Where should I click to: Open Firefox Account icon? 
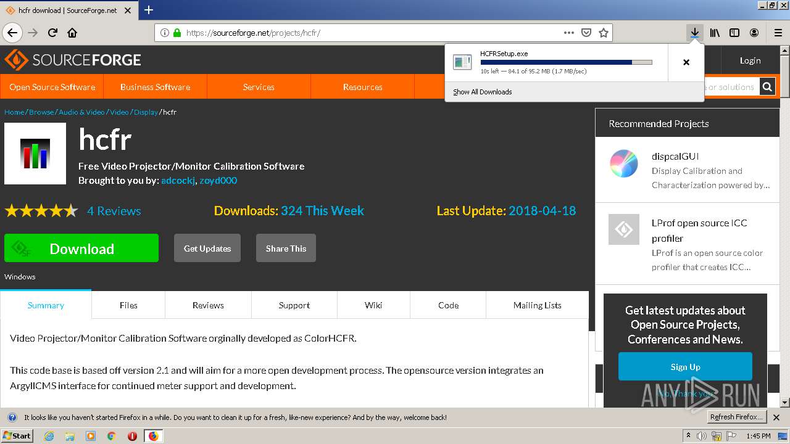click(754, 33)
